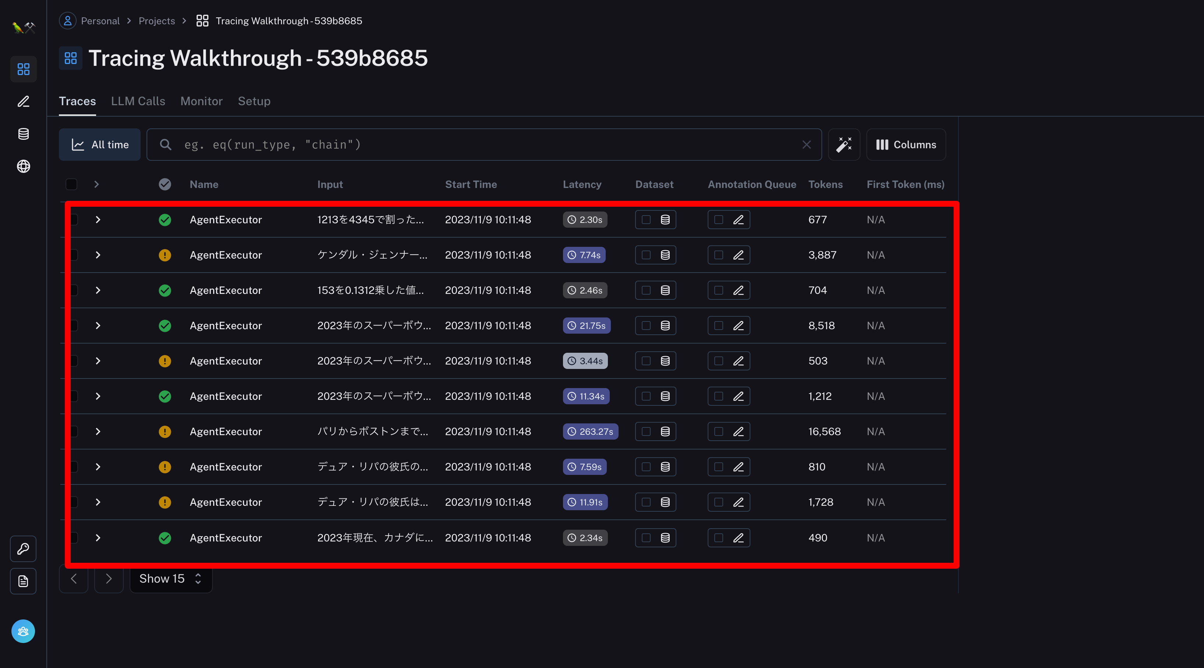Click the blue community avatar icon
Image resolution: width=1204 pixels, height=668 pixels.
point(23,631)
